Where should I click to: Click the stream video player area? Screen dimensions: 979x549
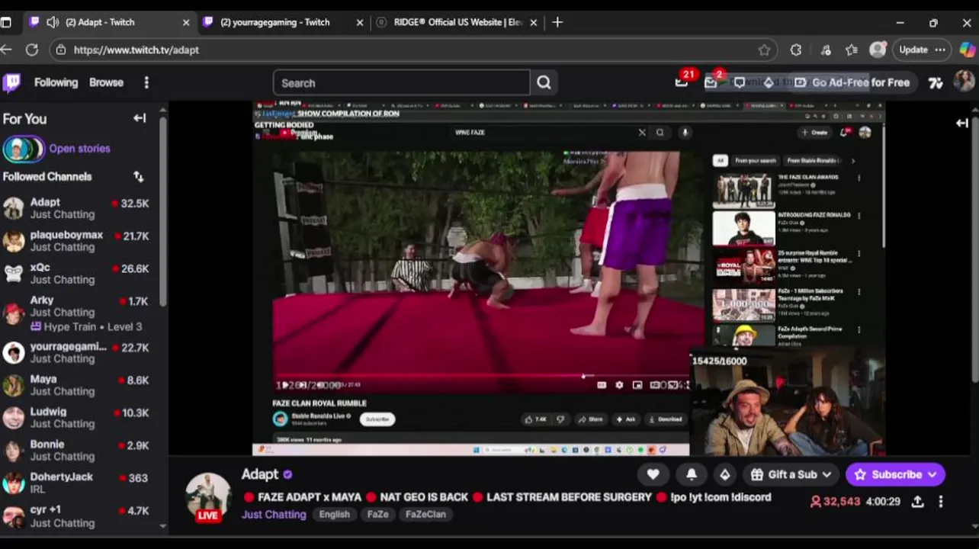pyautogui.click(x=568, y=278)
